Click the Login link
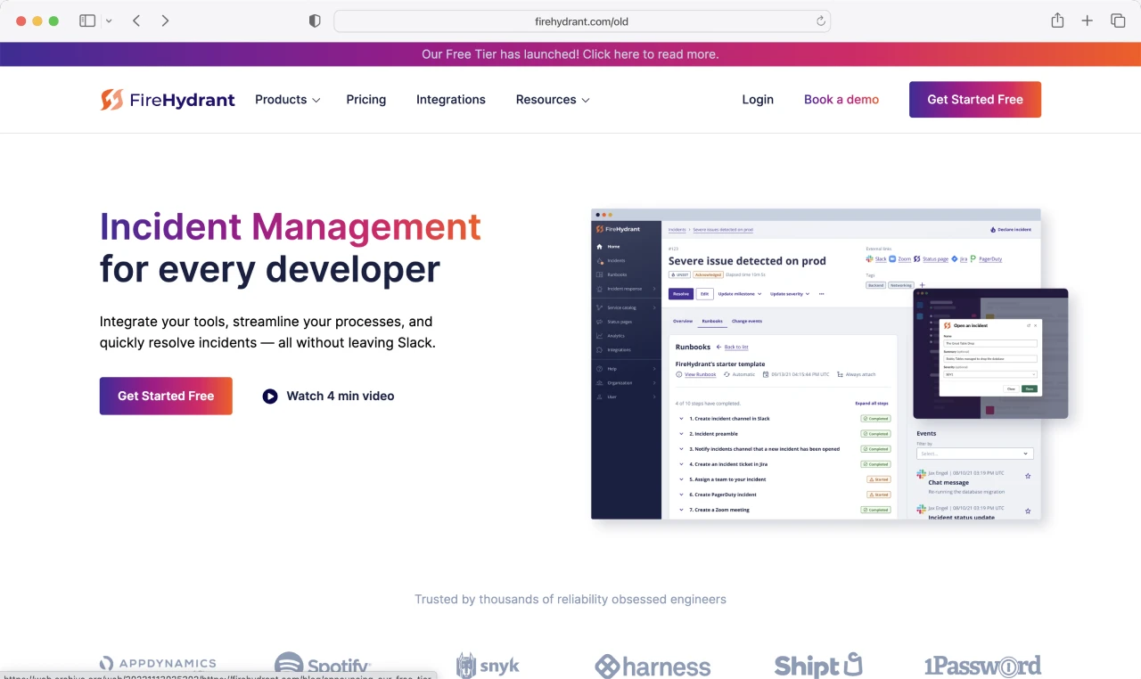The height and width of the screenshot is (679, 1141). click(758, 100)
